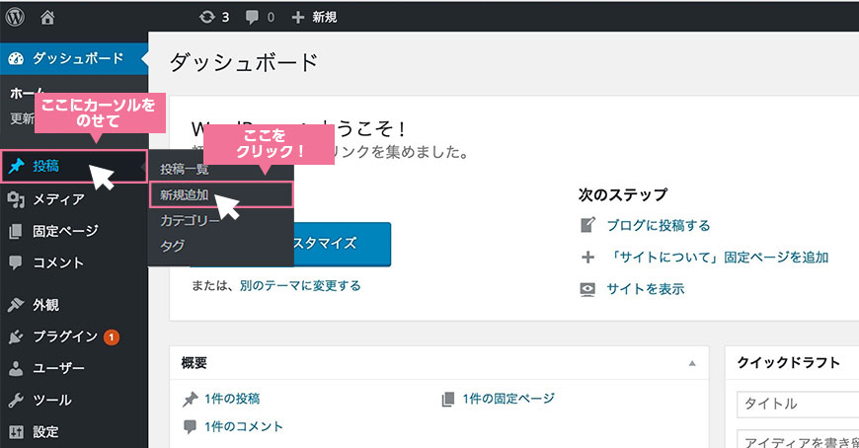Open the 1件の投稿 link

[232, 399]
